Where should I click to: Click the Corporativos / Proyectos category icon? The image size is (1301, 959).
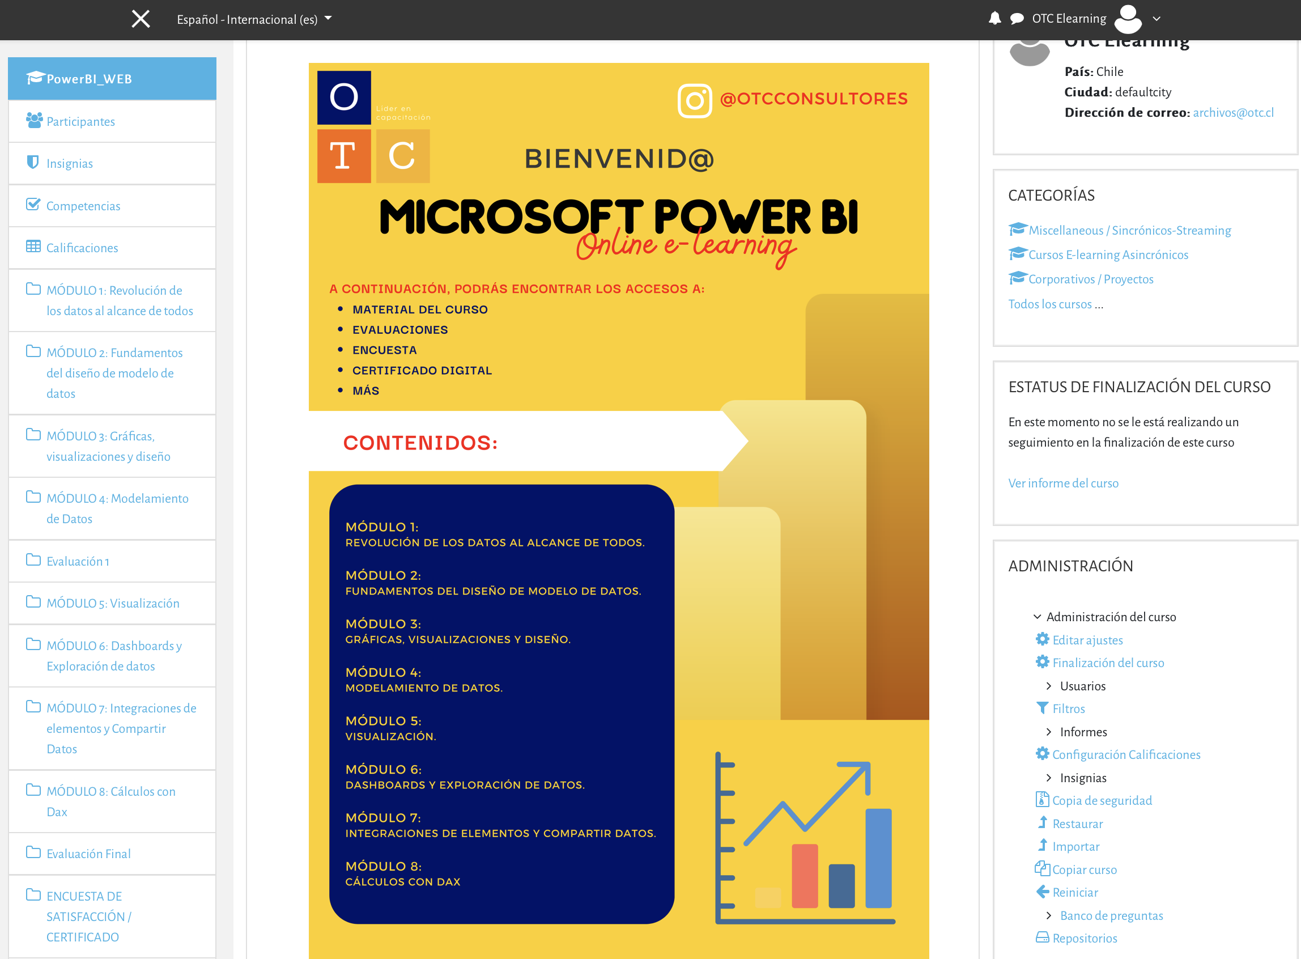(1018, 278)
